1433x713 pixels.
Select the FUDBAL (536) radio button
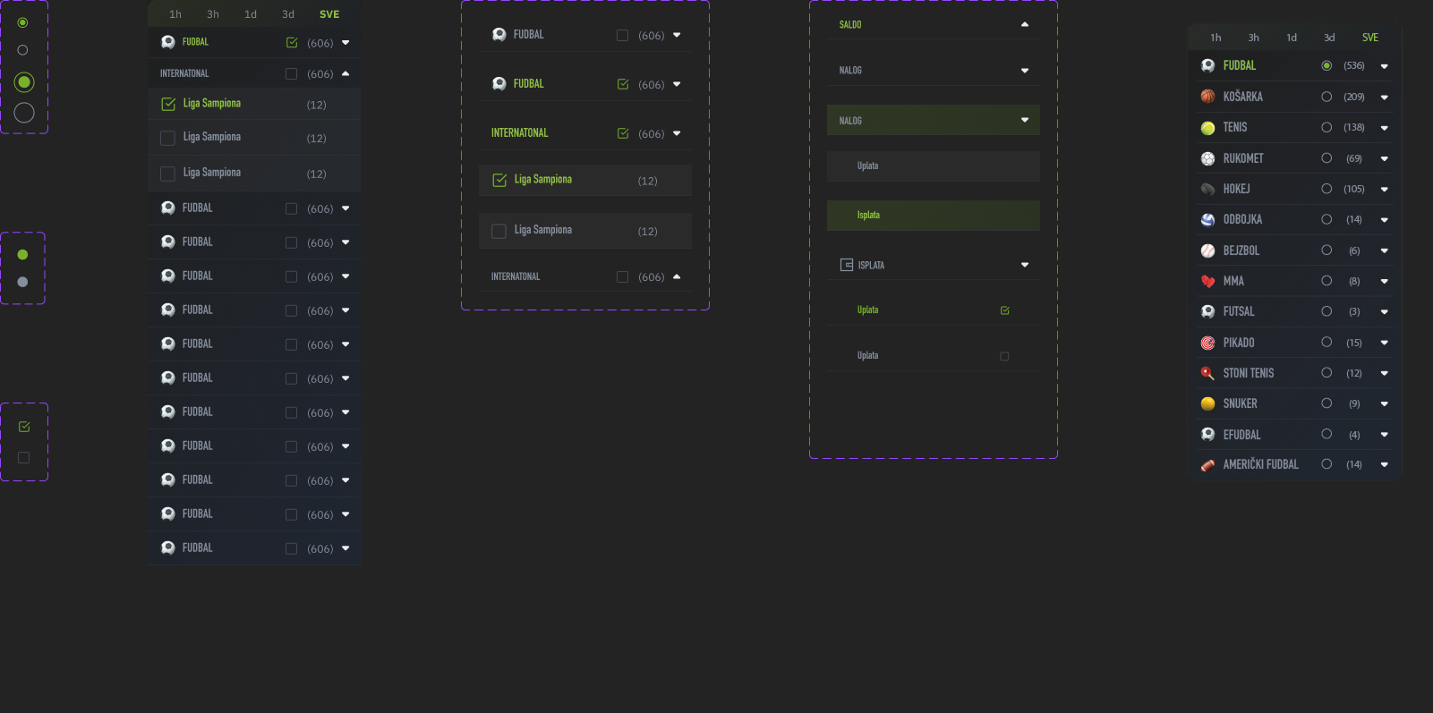coord(1326,65)
